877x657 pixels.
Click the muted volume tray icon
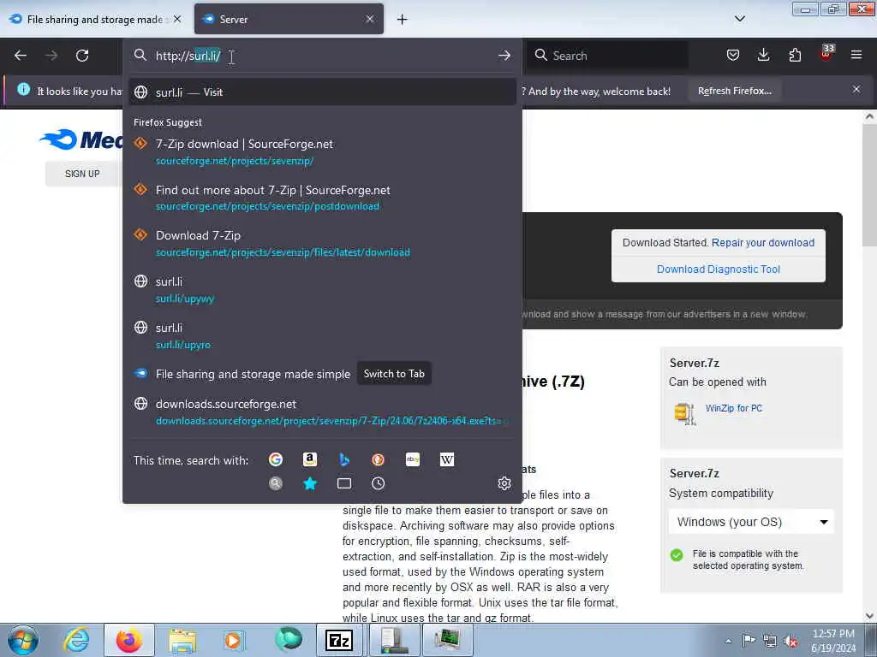coord(790,642)
